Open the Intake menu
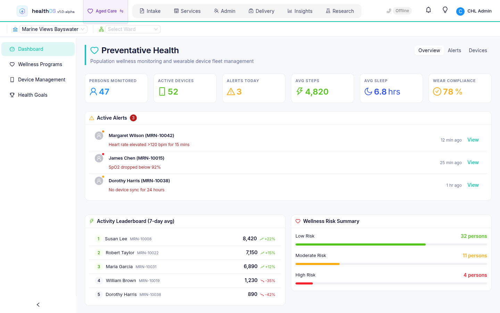 click(150, 11)
